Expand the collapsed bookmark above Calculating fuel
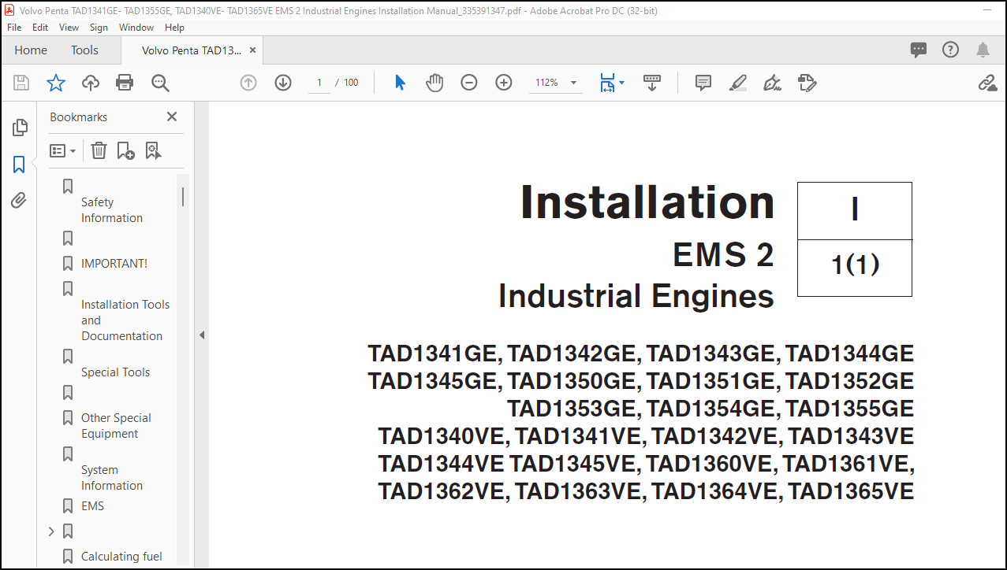This screenshot has width=1007, height=570. click(x=51, y=531)
